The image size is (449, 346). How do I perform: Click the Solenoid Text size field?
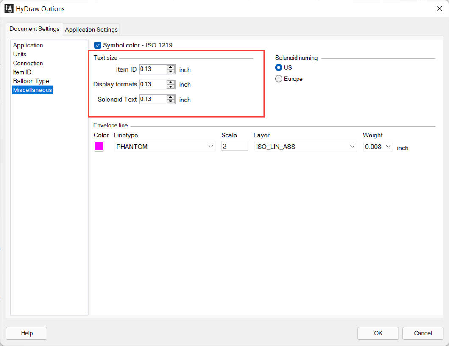click(153, 99)
